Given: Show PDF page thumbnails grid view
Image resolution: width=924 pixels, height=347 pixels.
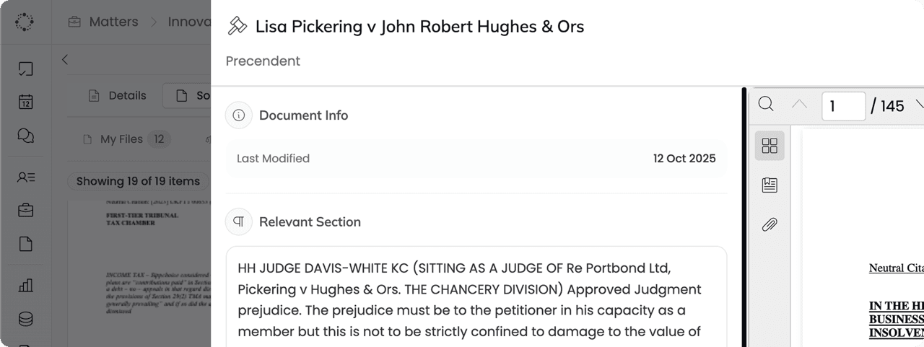Looking at the screenshot, I should [x=770, y=146].
